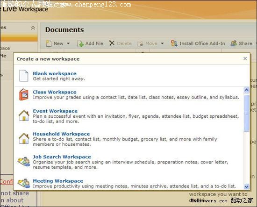
Task: Click the workspace list scrollbar thumb
Action: 246,113
